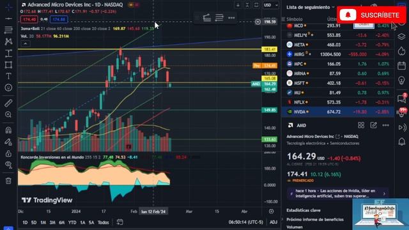
Task: Click the yellow 183.41 price level label
Action: click(x=270, y=49)
